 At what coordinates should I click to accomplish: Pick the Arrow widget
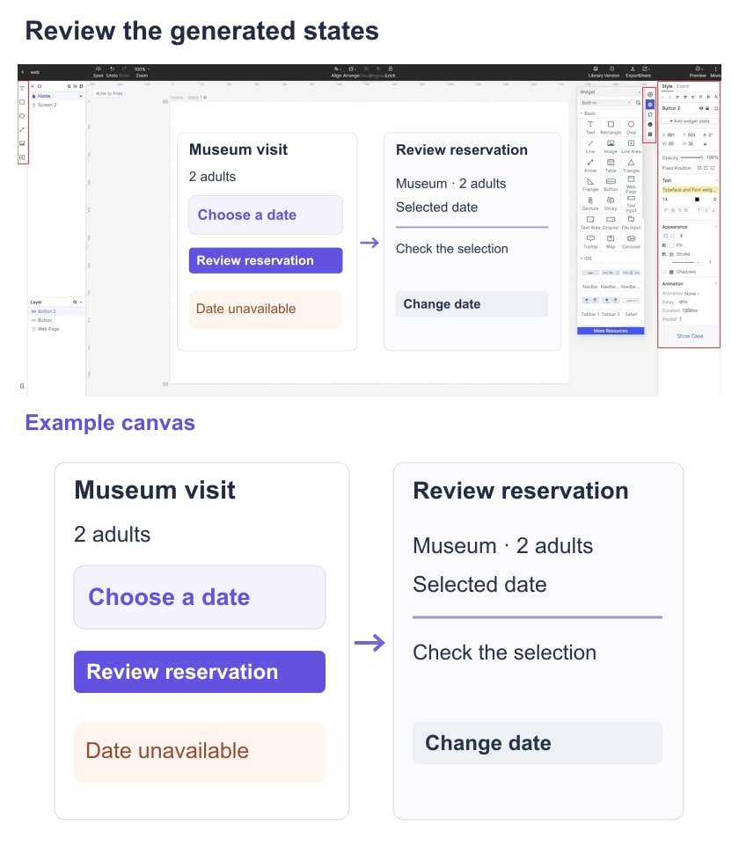point(590,165)
